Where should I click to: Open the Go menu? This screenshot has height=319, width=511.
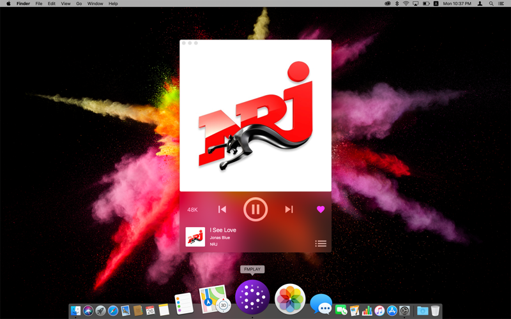tap(79, 4)
